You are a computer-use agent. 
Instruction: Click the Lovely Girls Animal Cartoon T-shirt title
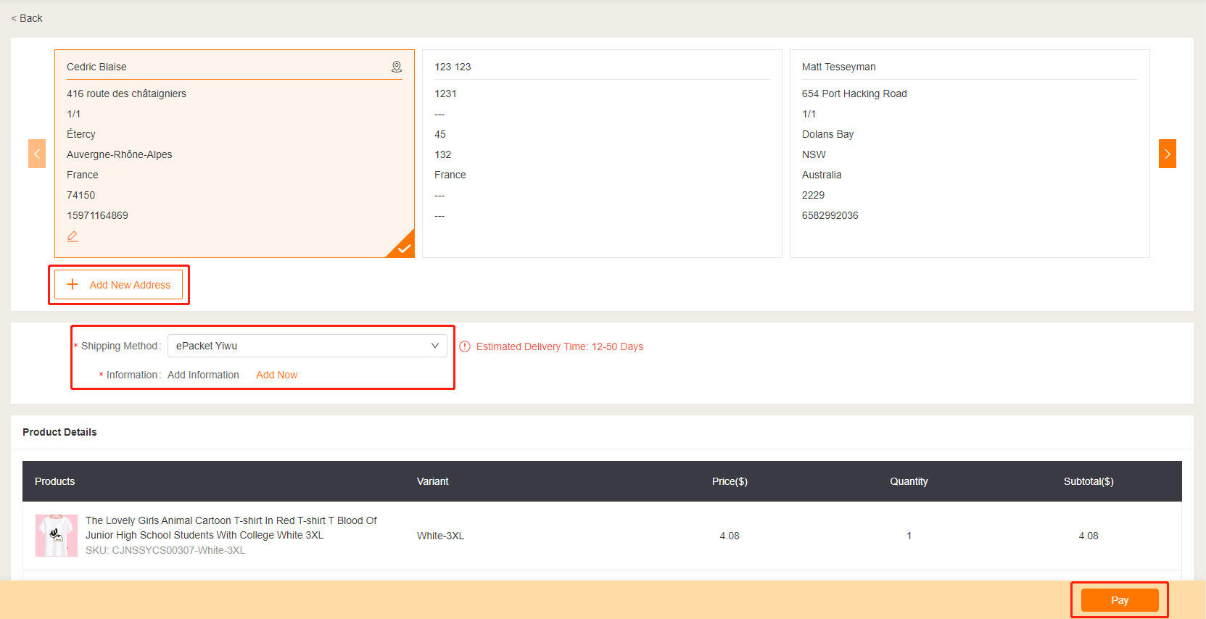[231, 528]
